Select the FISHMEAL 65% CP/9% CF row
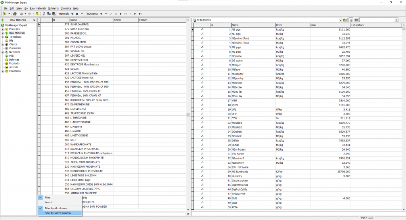The image size is (406, 220). pos(113,91)
